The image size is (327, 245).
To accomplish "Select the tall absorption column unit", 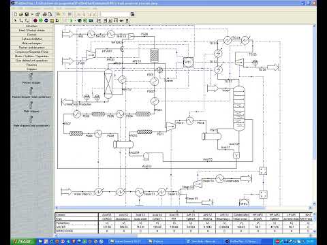I will click(239, 108).
